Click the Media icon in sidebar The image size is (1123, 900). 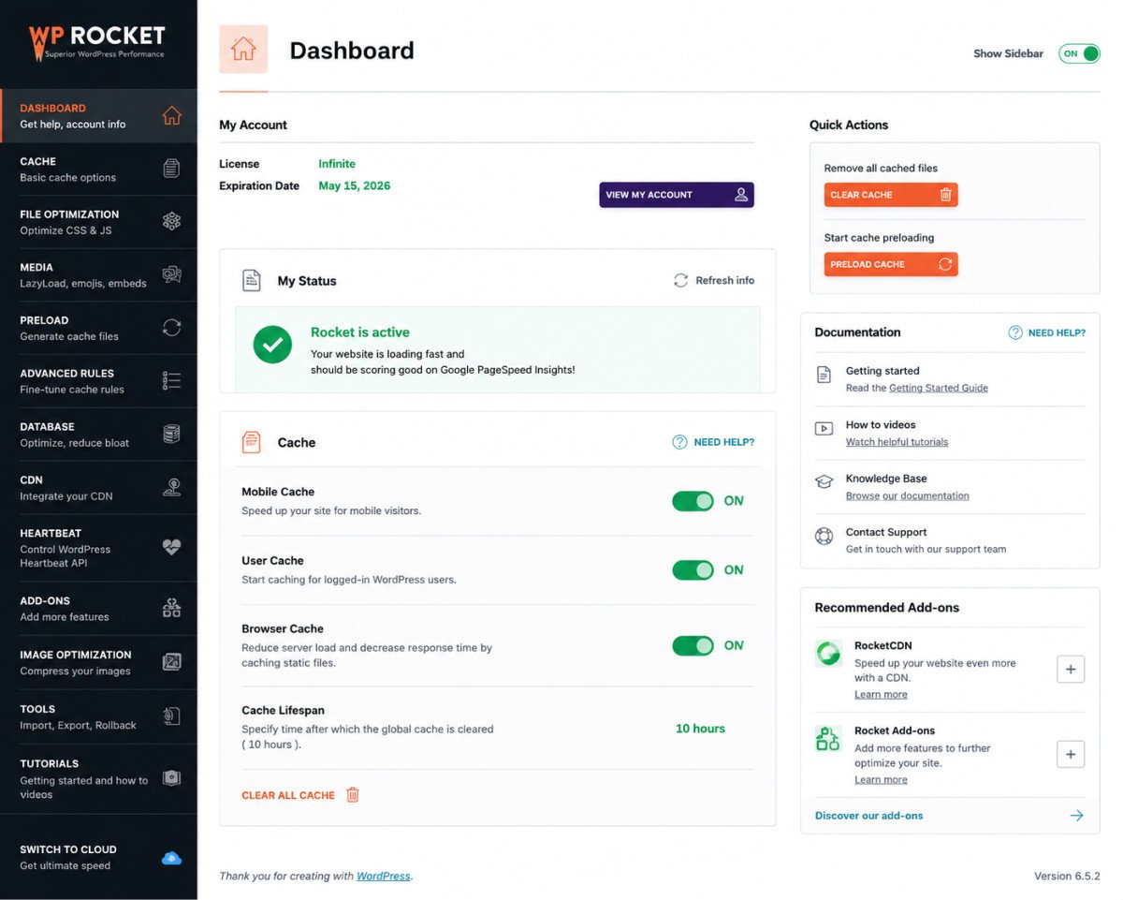point(171,274)
